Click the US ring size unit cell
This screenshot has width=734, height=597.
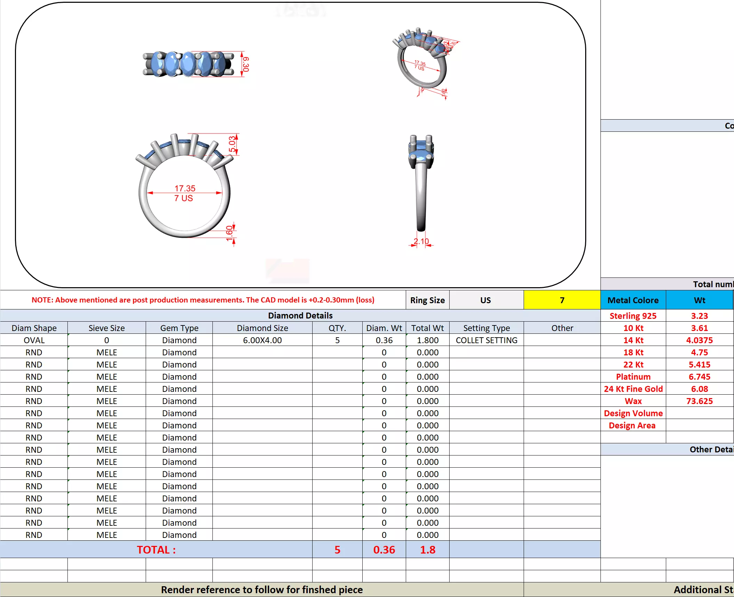(x=485, y=300)
